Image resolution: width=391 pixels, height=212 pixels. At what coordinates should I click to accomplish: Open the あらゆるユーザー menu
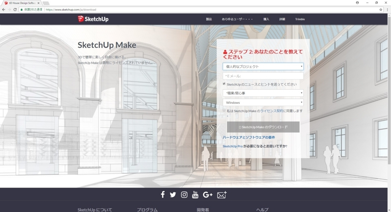(x=237, y=19)
